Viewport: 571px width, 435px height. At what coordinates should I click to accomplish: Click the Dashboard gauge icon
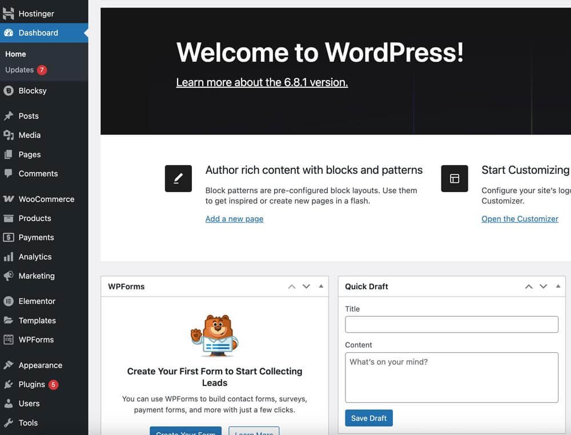pos(9,33)
